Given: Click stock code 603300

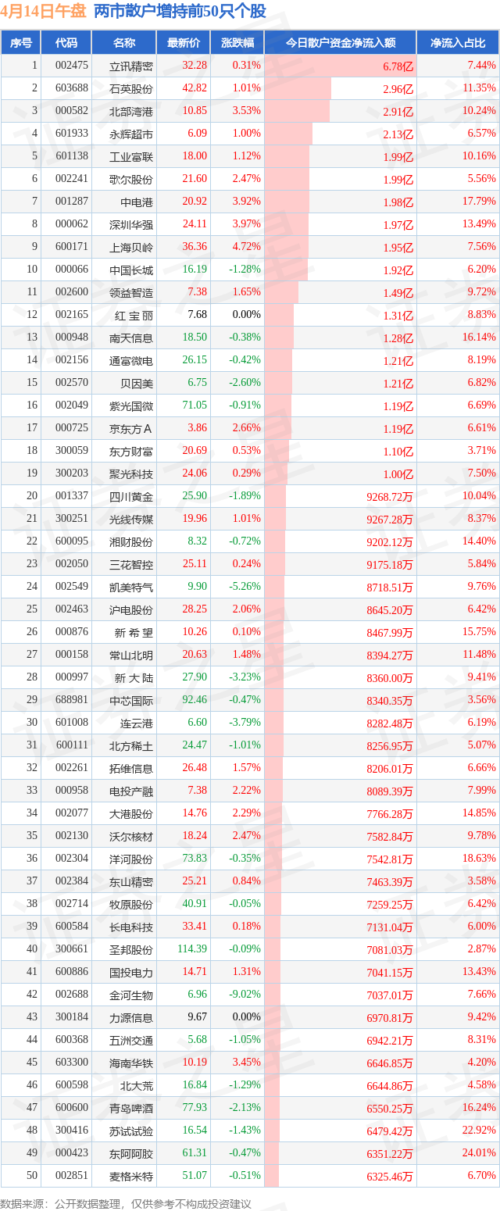Looking at the screenshot, I should click(x=72, y=1063).
